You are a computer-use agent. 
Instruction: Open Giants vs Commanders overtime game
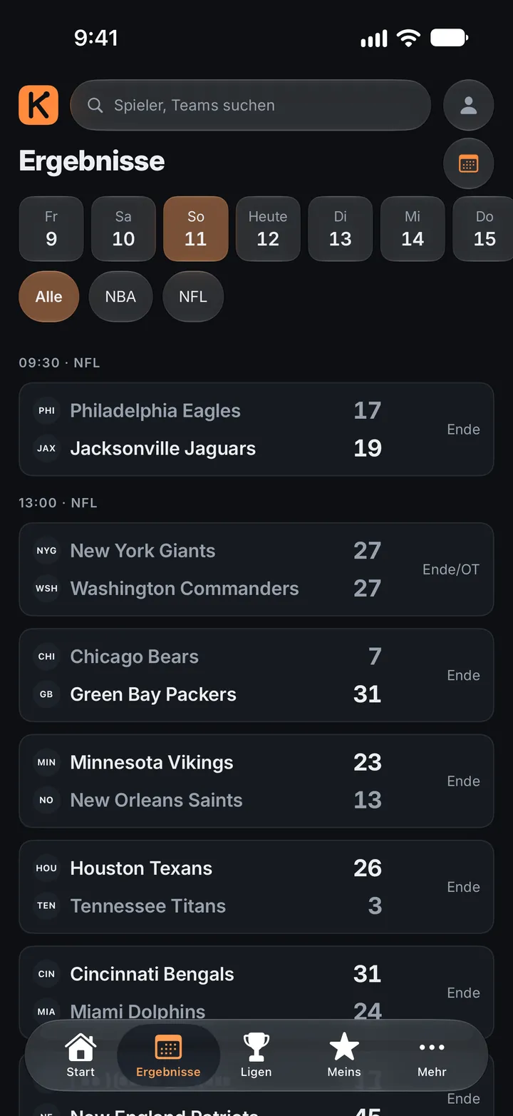(x=256, y=569)
